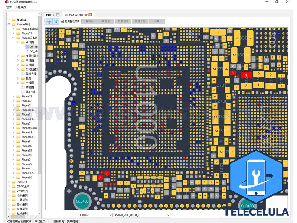Click the tree panel vertical scrollbar thumb
Screen dimensions: 297x223
[x=39, y=95]
